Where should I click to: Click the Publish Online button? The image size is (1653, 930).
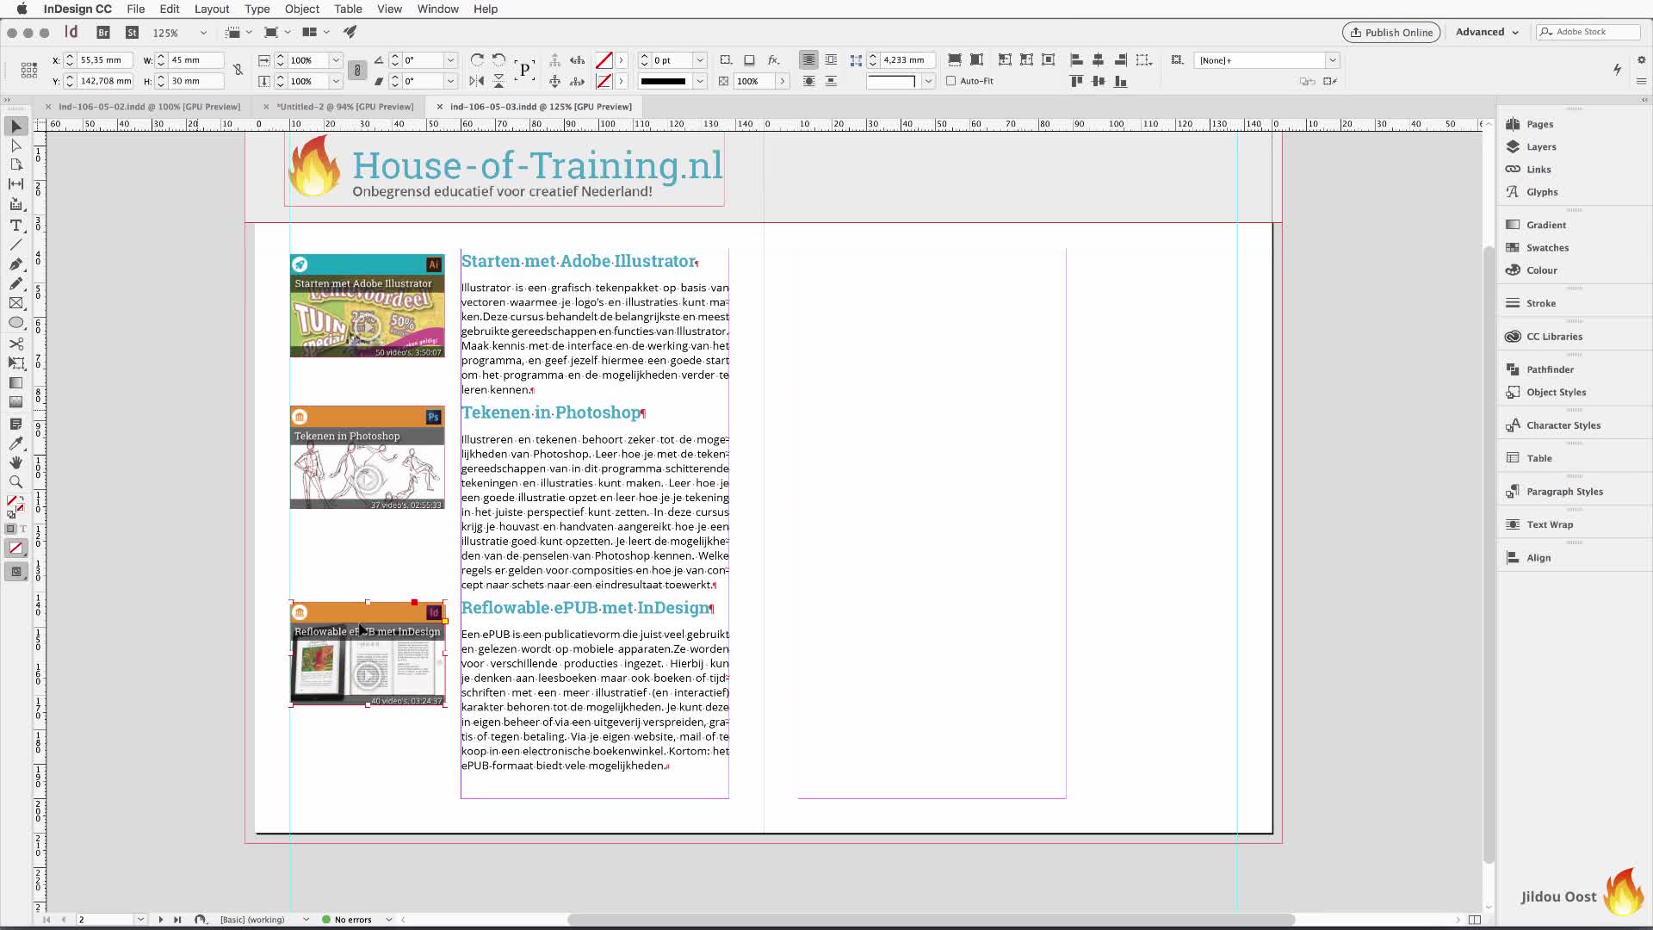[1391, 32]
